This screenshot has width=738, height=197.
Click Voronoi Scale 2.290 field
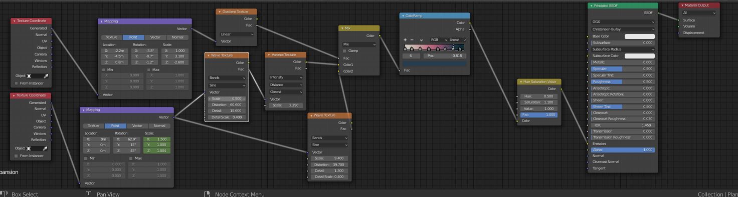coord(286,105)
